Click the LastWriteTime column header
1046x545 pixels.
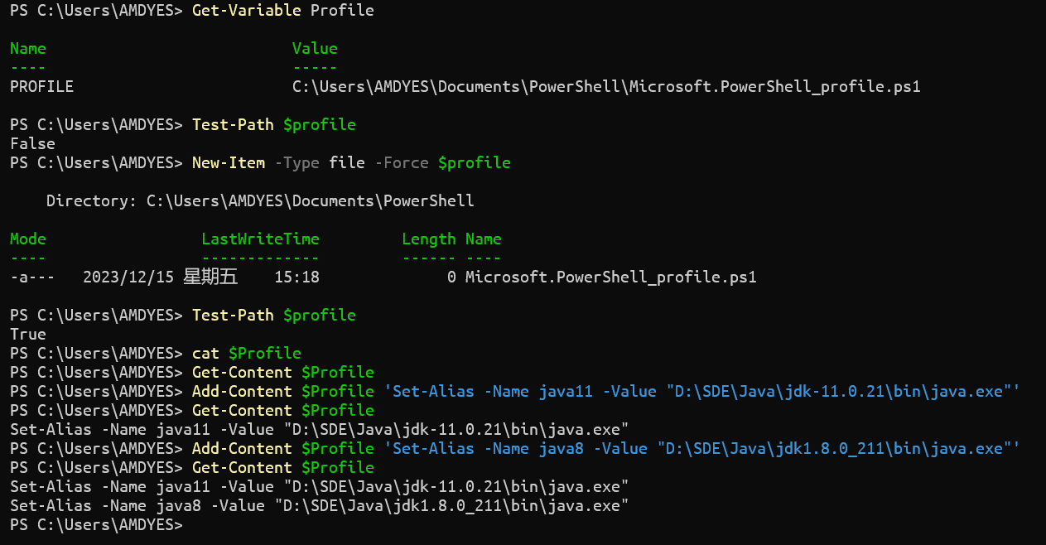[260, 239]
